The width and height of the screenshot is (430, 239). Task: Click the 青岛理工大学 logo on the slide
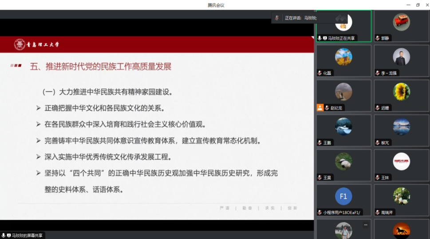click(x=37, y=44)
